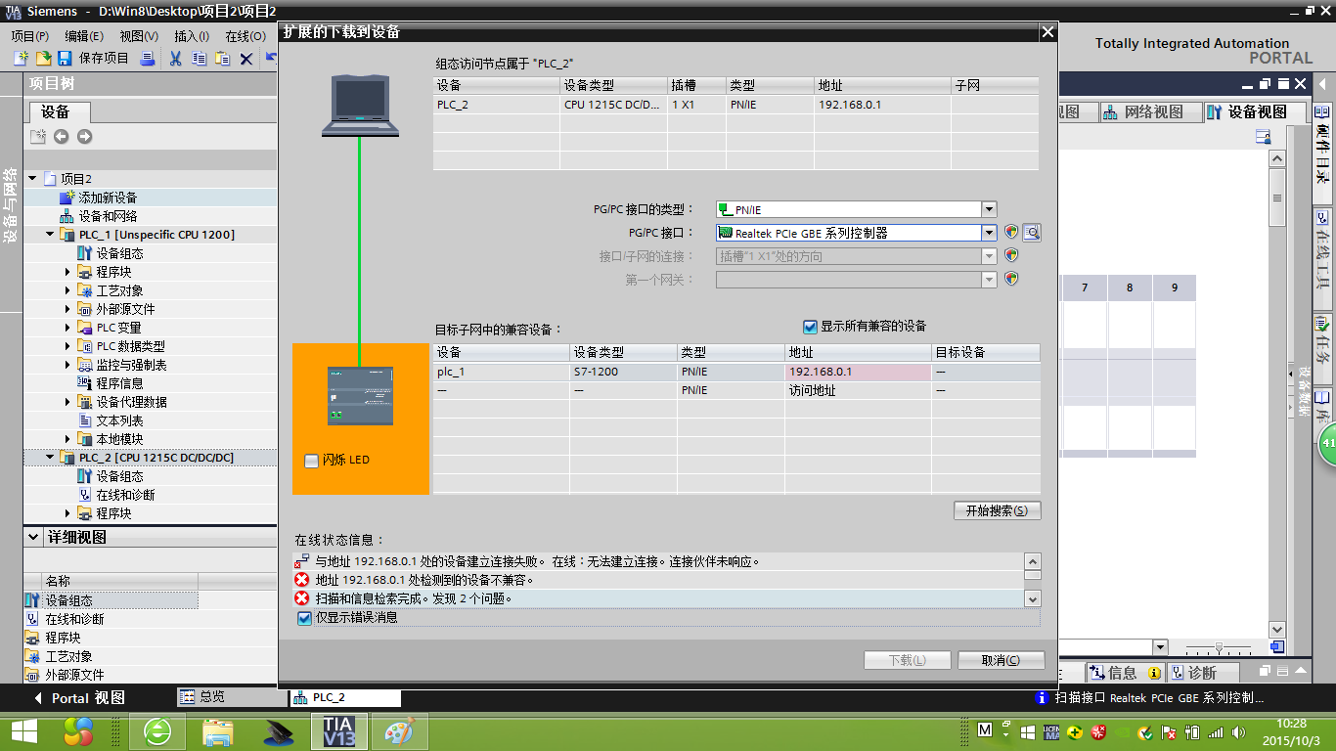Viewport: 1336px width, 751px height.
Task: Select the plc_1 row in compatible devices
Action: pyautogui.click(x=736, y=373)
